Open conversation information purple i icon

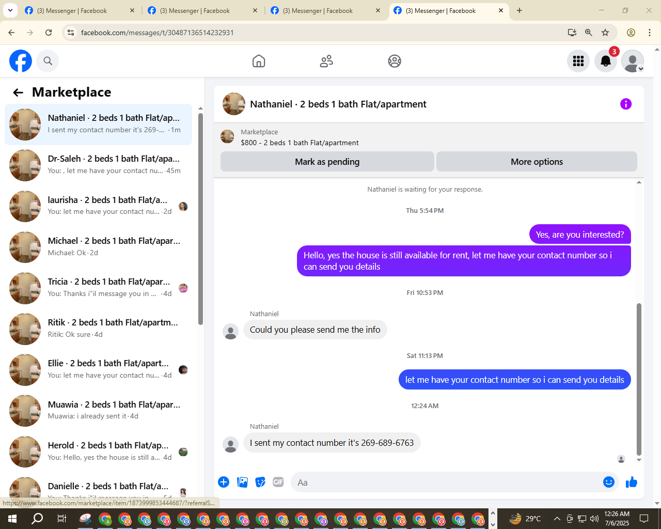pyautogui.click(x=626, y=104)
